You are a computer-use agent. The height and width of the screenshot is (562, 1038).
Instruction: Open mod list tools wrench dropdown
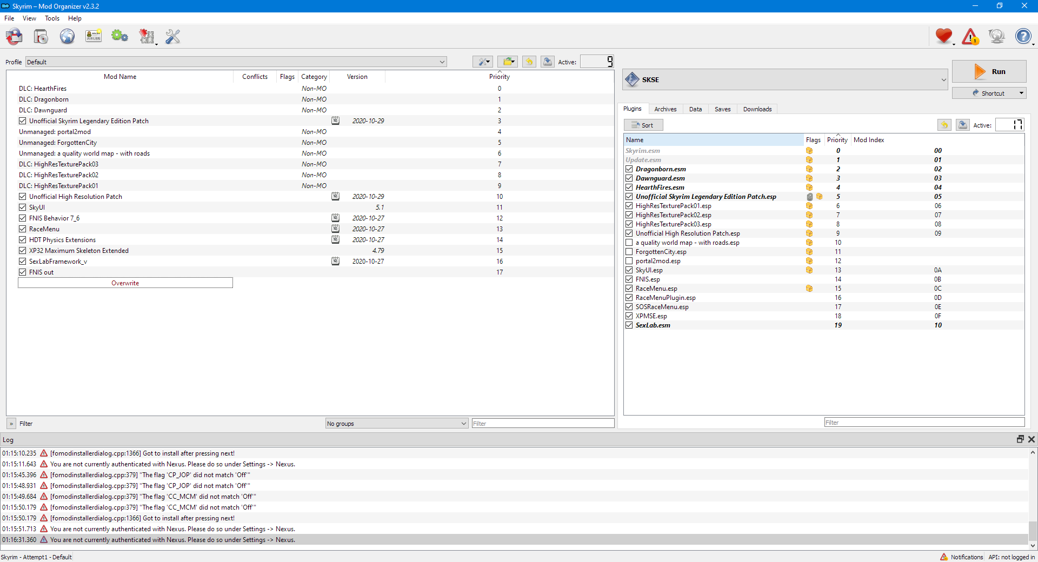point(483,62)
